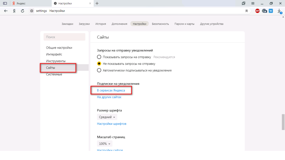
Task: Click the 'Размер шрифта' heading
Action: 109,110
